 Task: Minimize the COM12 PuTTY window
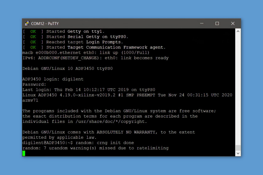pyautogui.click(x=202, y=23)
